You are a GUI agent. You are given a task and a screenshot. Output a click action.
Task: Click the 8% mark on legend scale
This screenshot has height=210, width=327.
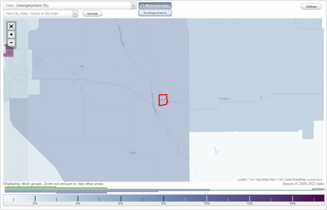[163, 203]
